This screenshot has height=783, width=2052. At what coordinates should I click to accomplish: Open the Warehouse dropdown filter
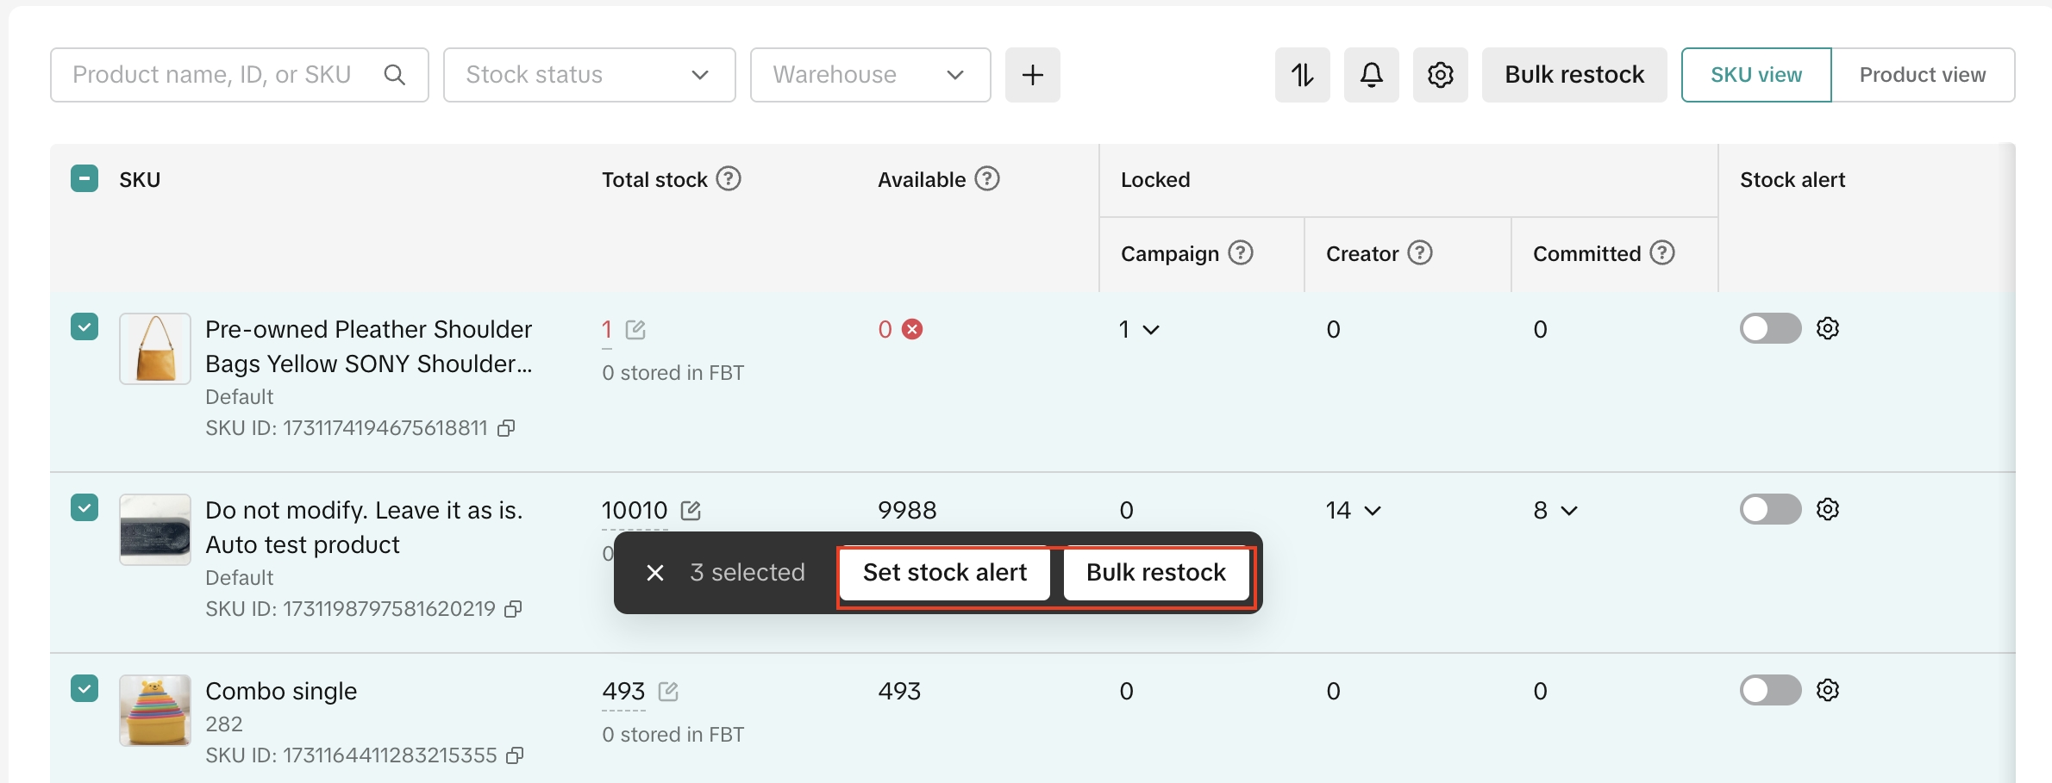869,75
